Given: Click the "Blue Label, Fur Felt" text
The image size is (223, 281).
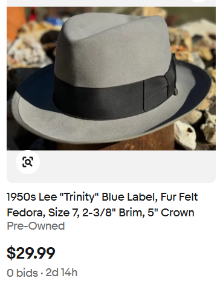Looking at the screenshot, I should click(x=150, y=197).
